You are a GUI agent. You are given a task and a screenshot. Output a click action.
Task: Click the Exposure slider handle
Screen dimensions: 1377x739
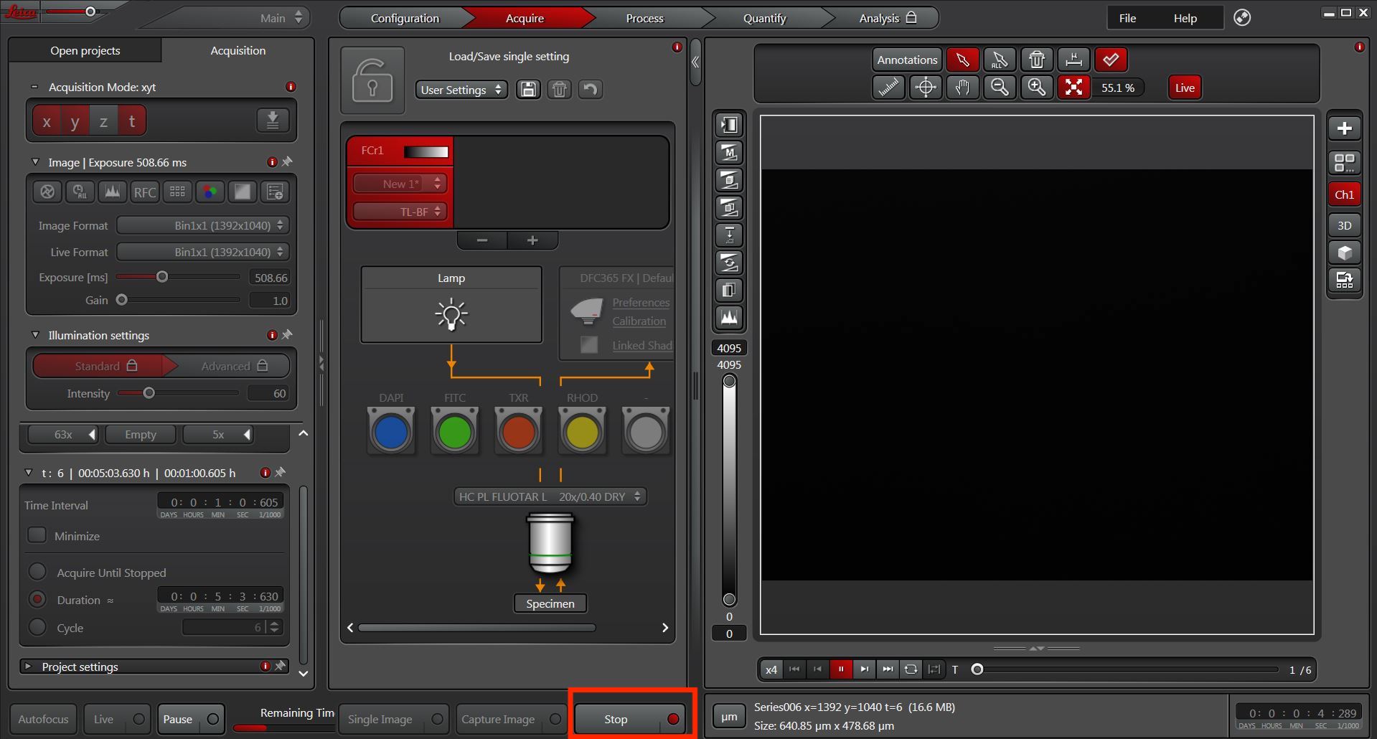coord(162,277)
